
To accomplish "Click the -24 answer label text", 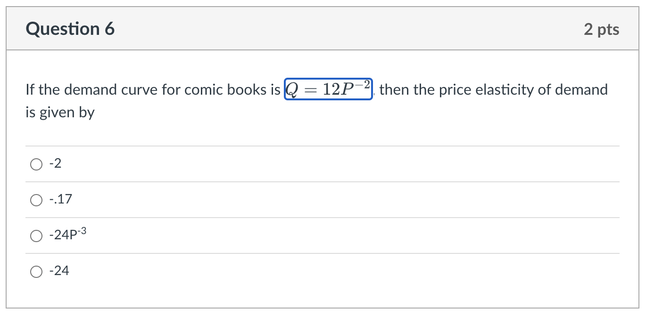I will click(x=58, y=270).
